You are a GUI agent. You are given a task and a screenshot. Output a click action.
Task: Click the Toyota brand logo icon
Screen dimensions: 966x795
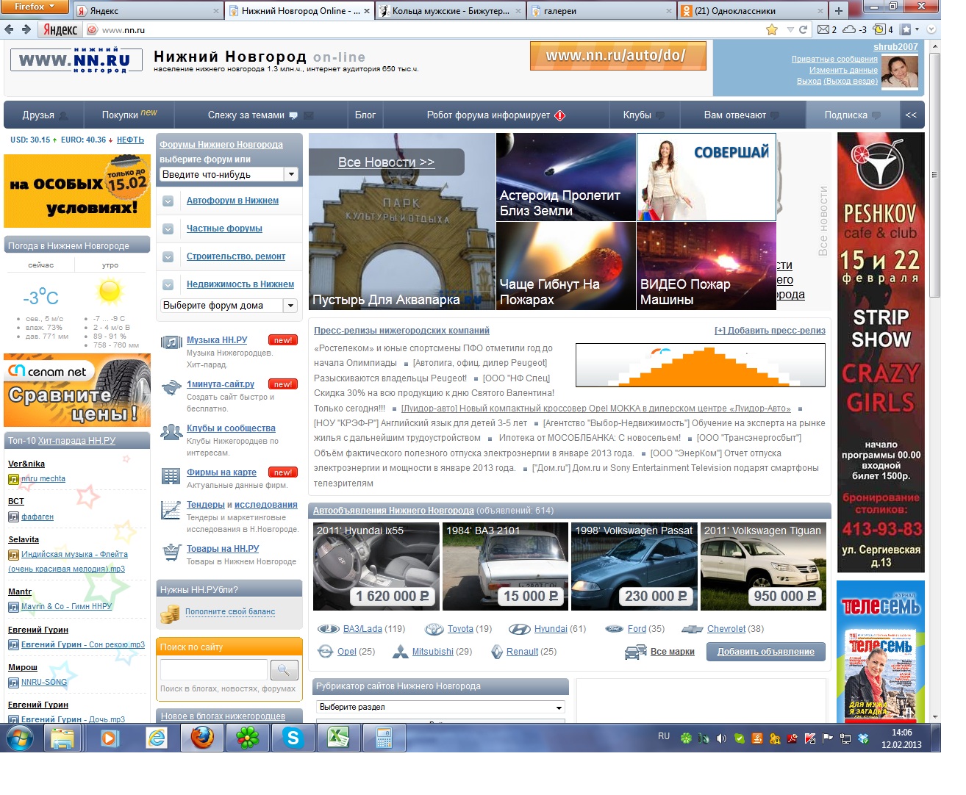(435, 629)
